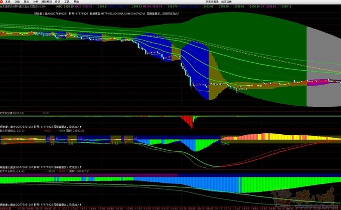Select the main chart indicator title (55,5,10)
This screenshot has width=341, height=210.
pos(23,7)
